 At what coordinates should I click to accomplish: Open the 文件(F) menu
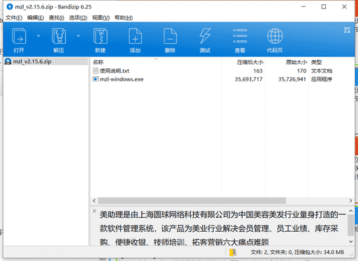tap(14, 17)
